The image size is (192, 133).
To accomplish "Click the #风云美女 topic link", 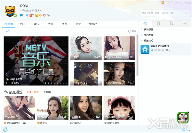I will pyautogui.click(x=33, y=92).
